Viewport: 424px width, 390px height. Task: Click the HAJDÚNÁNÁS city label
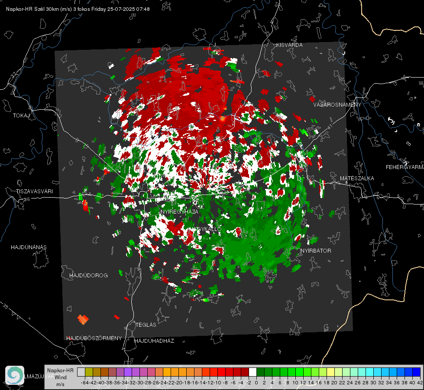pos(29,247)
